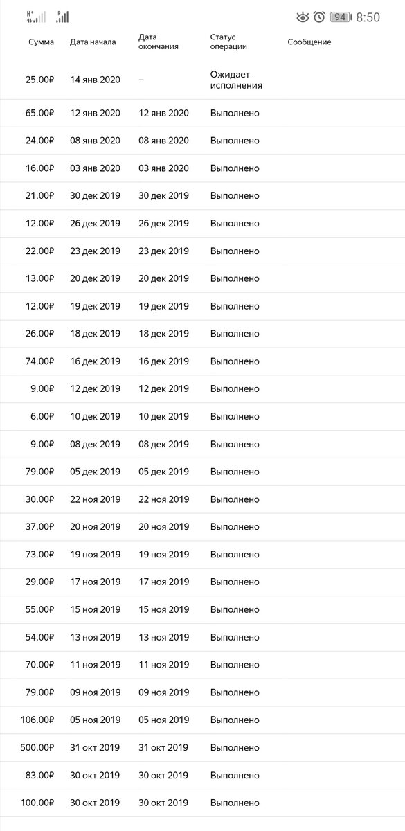Select the Дата начала column header
The width and height of the screenshot is (405, 831).
93,42
